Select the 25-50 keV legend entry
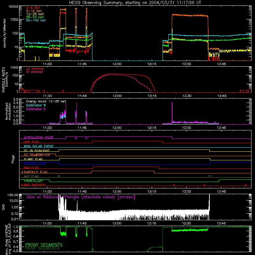 click(x=35, y=17)
